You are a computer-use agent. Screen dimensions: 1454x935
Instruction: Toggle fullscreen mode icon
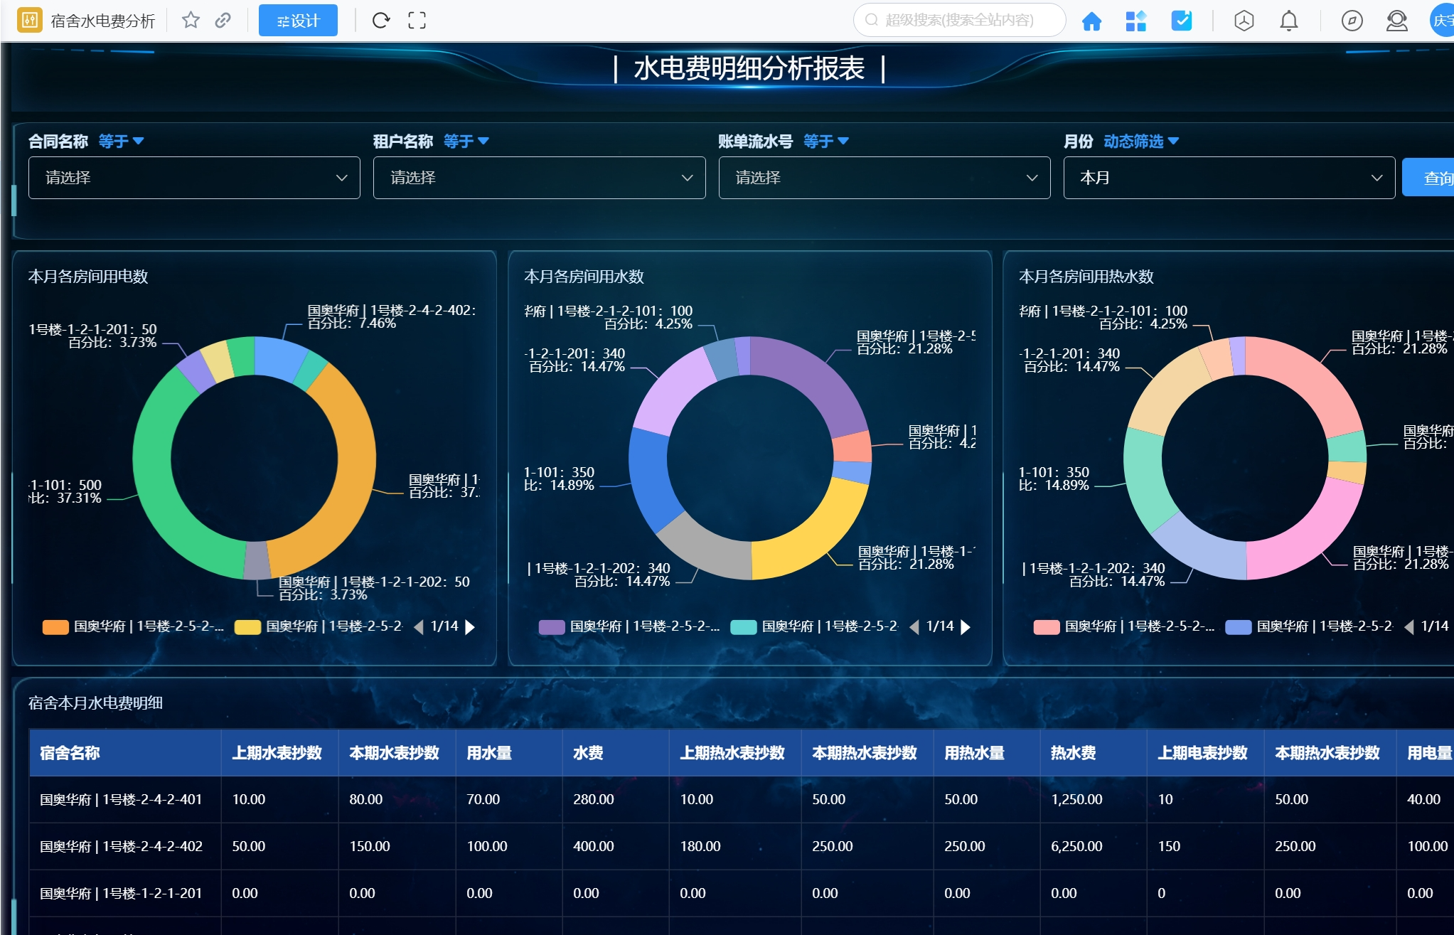coord(417,21)
